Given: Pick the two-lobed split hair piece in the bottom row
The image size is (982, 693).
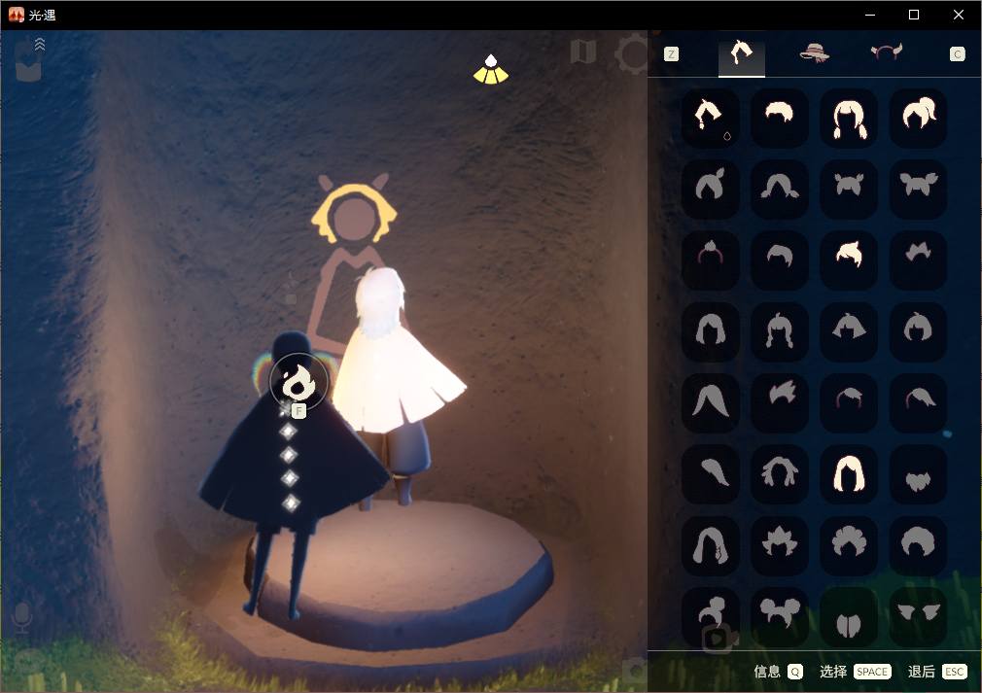Looking at the screenshot, I should (849, 616).
